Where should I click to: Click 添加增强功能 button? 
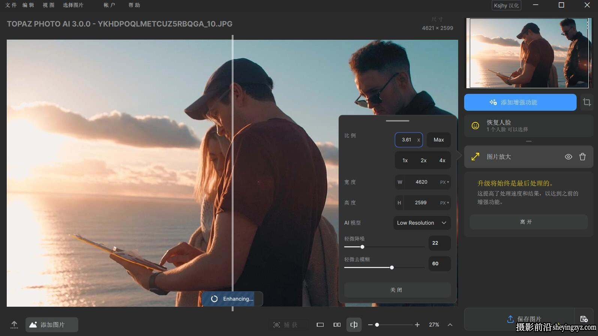click(520, 102)
